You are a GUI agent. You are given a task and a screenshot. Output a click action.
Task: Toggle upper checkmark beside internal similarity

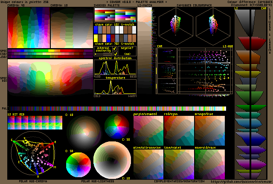pyautogui.click(x=115, y=49)
